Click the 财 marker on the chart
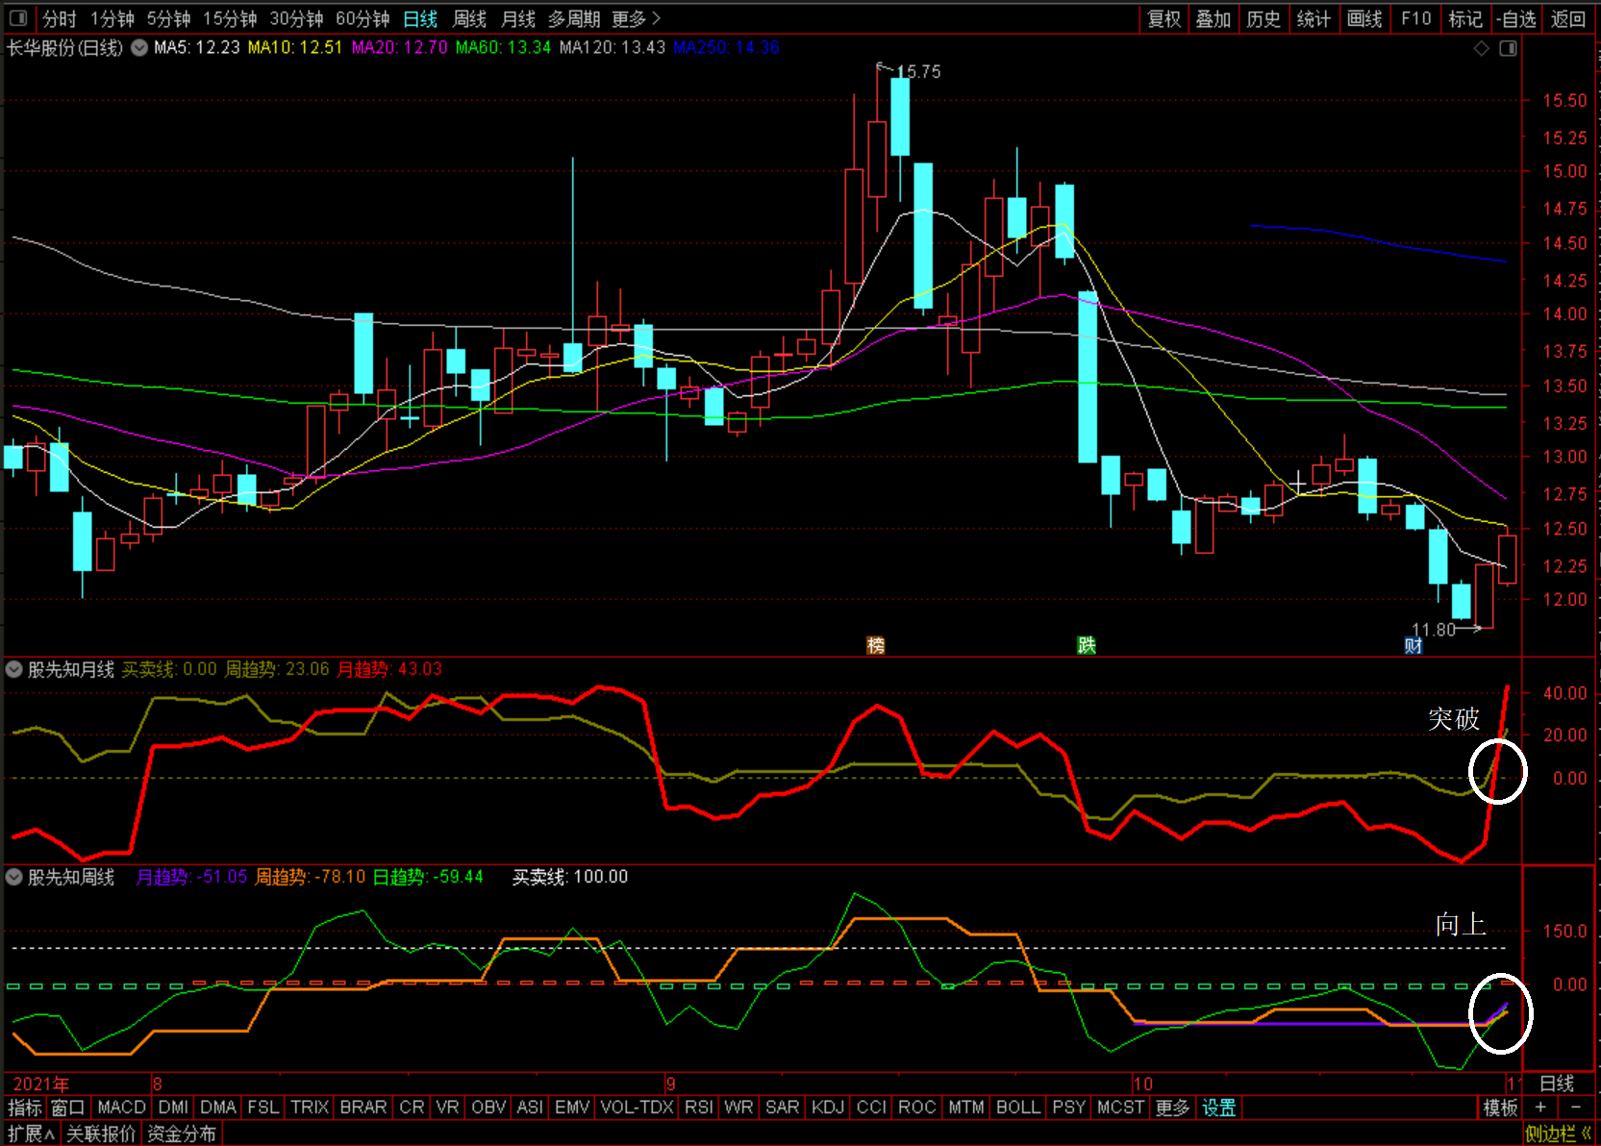The width and height of the screenshot is (1601, 1146). click(x=1413, y=645)
